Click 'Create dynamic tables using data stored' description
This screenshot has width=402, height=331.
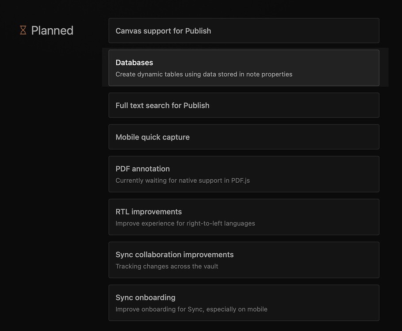[x=204, y=74]
